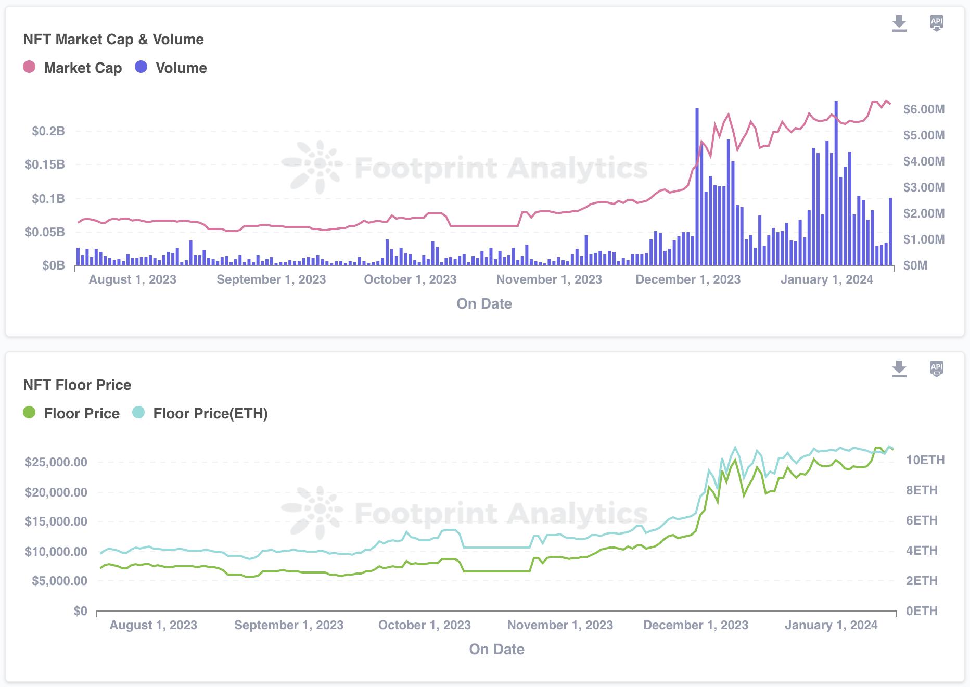Click the teal Floor Price(ETH) legend dot
Screen dimensions: 970x687
pos(138,413)
